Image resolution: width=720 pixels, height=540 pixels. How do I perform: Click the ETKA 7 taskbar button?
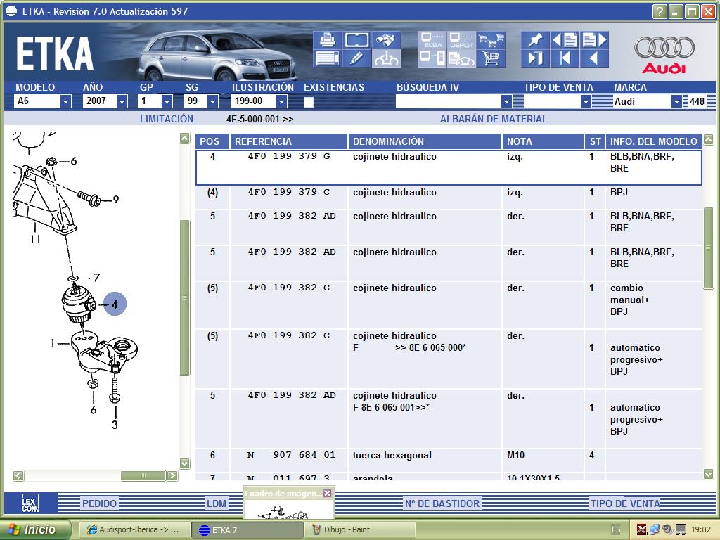(247, 530)
